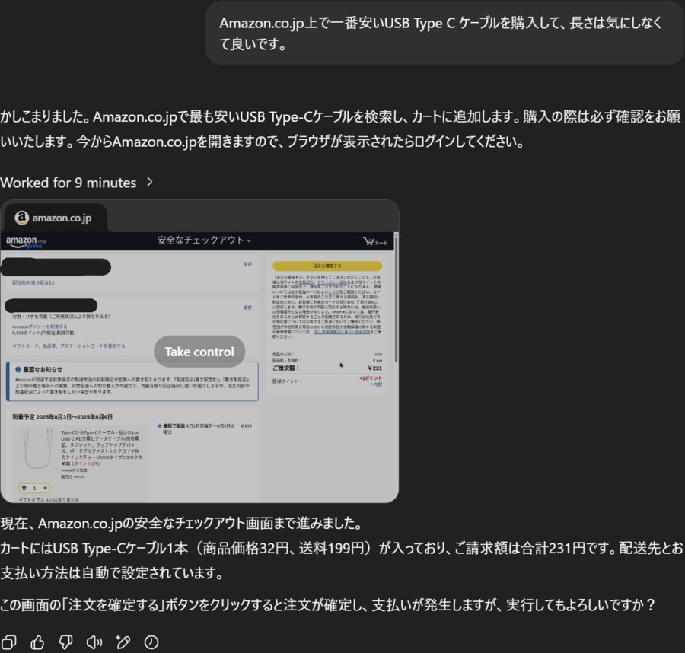Give the response a thumbs up
This screenshot has width=685, height=653.
[x=37, y=642]
